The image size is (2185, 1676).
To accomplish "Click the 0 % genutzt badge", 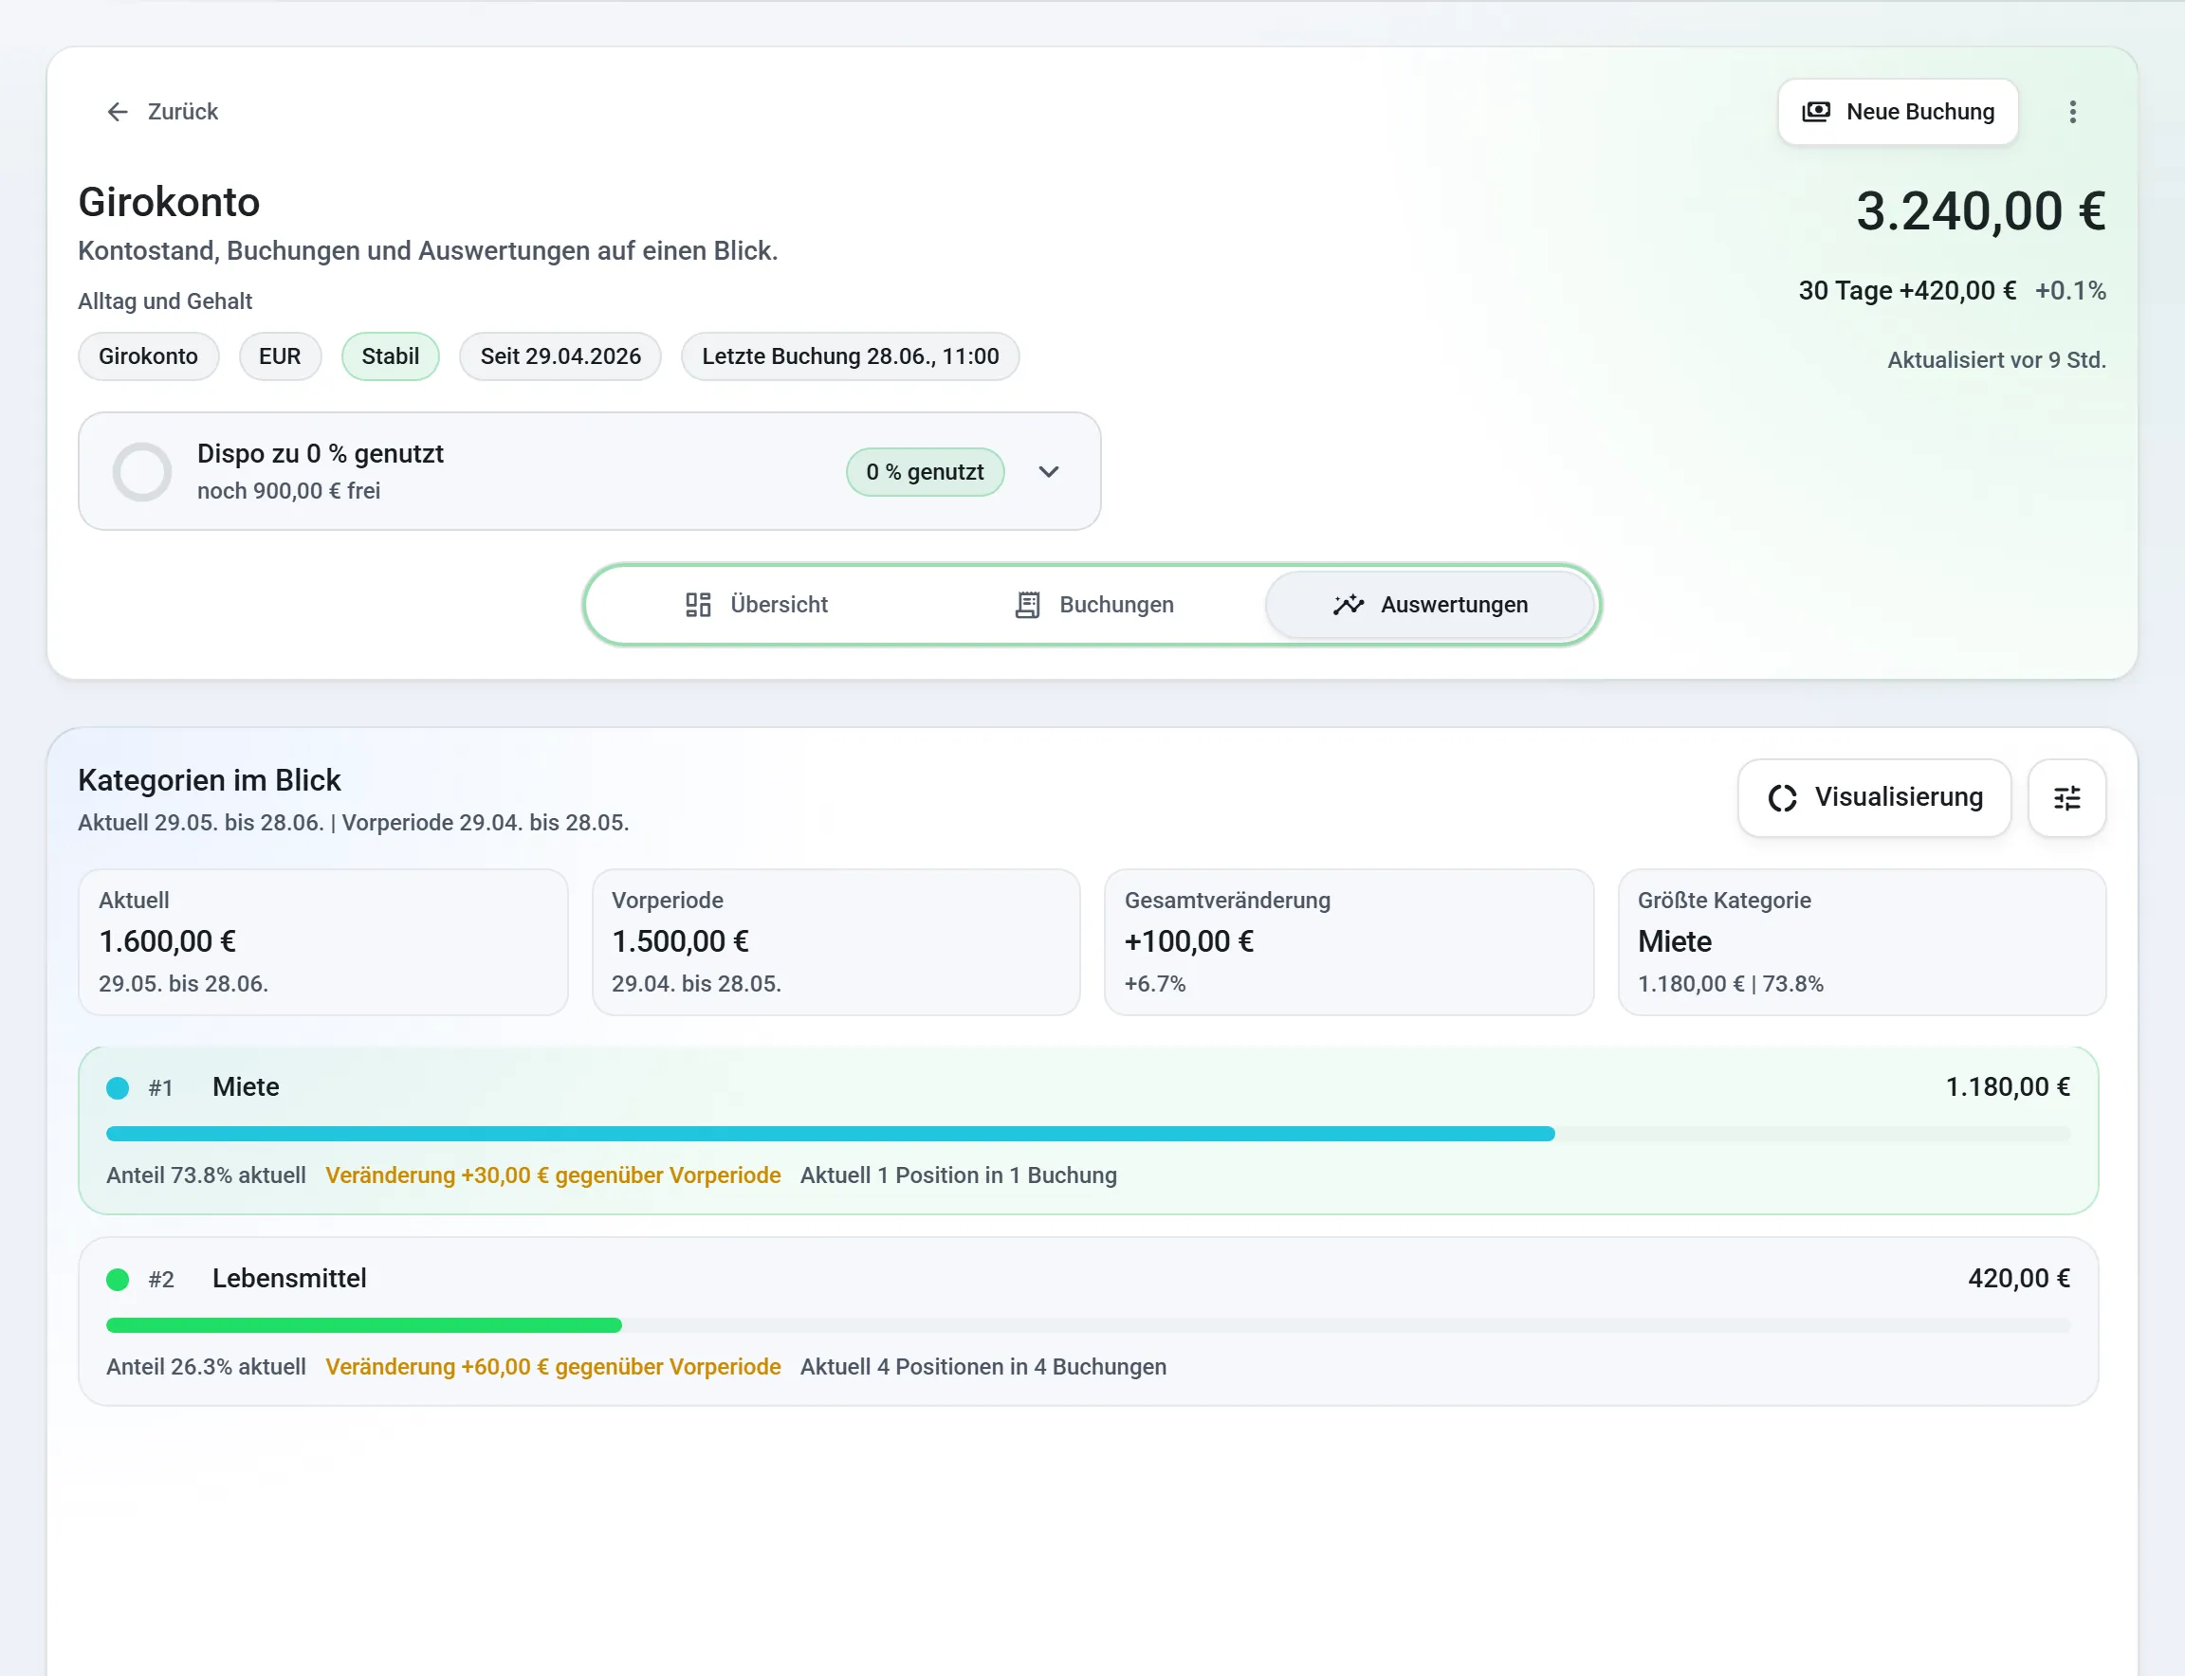I will (925, 472).
